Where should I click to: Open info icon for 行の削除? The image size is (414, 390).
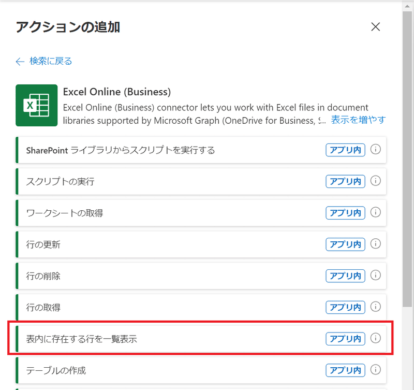pos(376,275)
